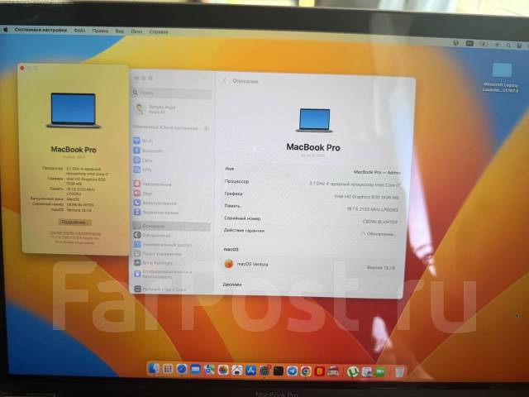The height and width of the screenshot is (397, 529).
Task: Go back using the arrow beside Описание
Action: click(225, 81)
